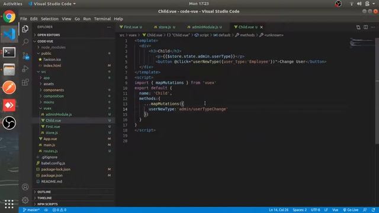This screenshot has height=213, width=379.
Task: Expand the Outline section
Action: 73,192
